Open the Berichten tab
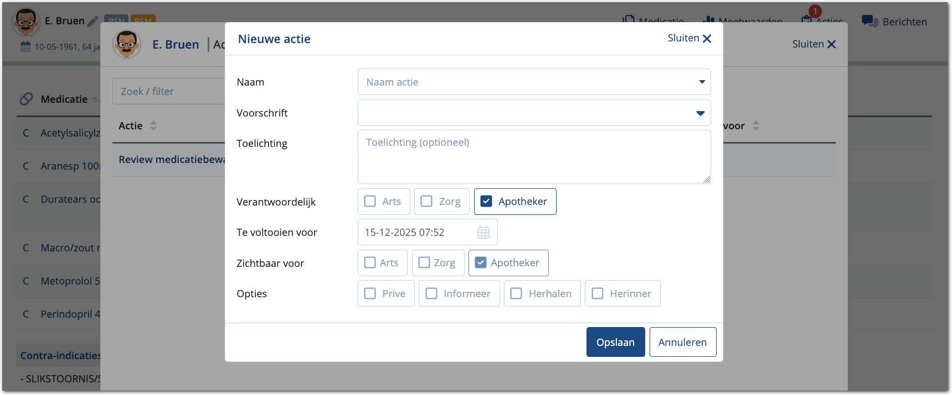The image size is (952, 395). click(894, 22)
